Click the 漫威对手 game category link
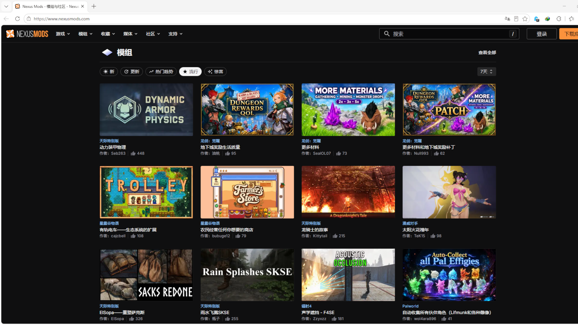This screenshot has width=578, height=325. click(x=410, y=223)
